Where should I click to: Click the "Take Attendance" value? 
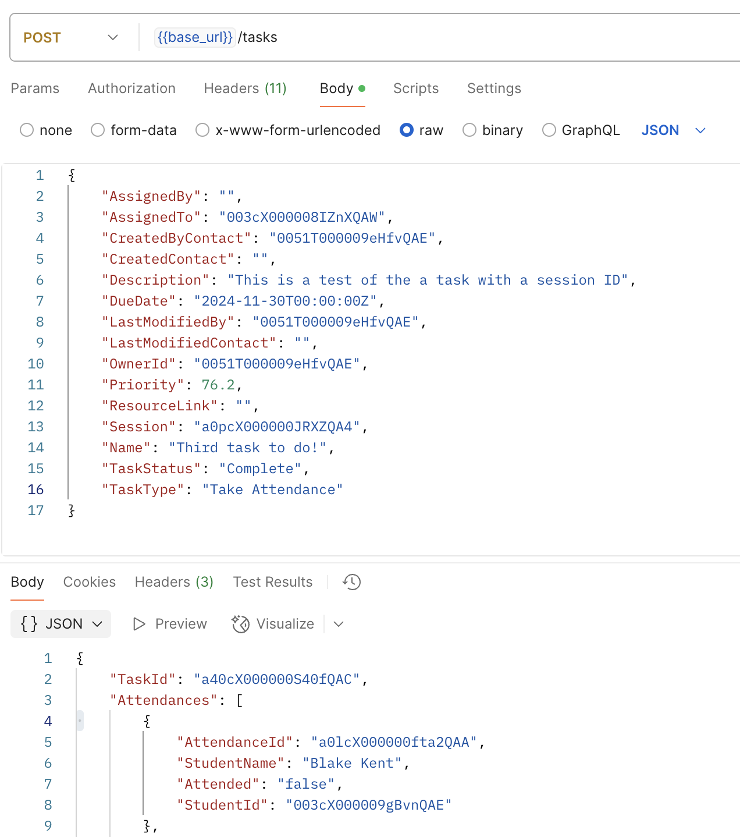point(273,490)
